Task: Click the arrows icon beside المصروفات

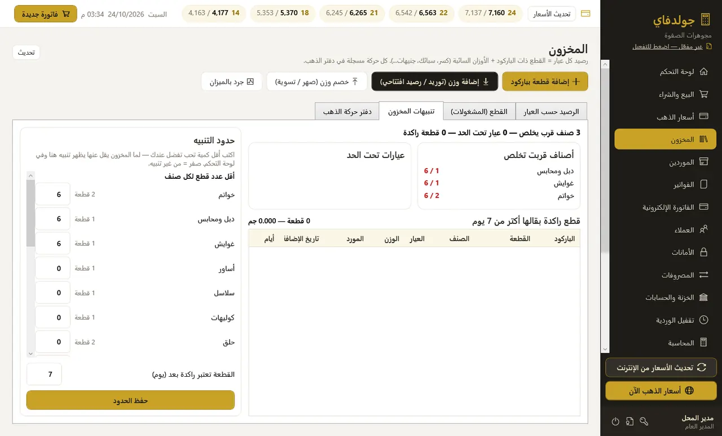Action: (x=703, y=275)
